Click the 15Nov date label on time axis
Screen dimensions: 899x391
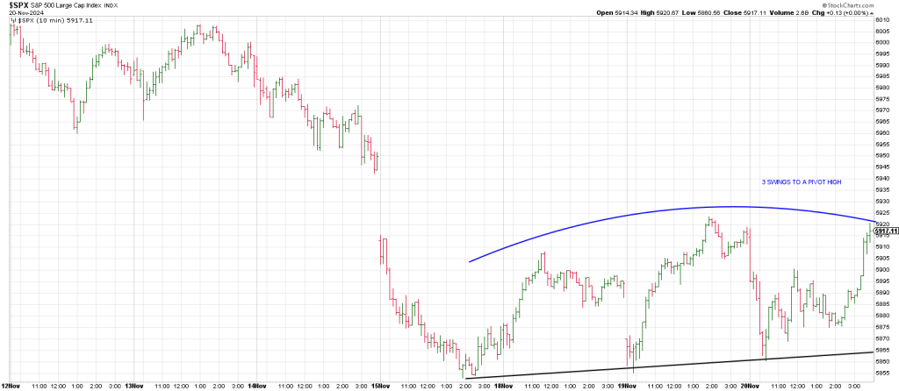[x=379, y=385]
